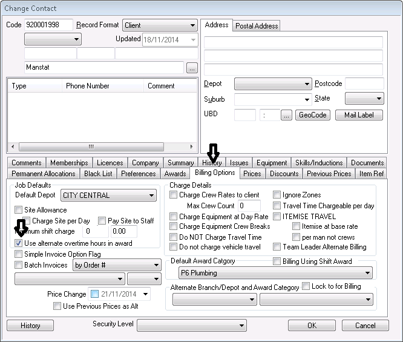
Task: Expand the Default Depot CITY CENTRAL dropdown
Action: pyautogui.click(x=151, y=196)
